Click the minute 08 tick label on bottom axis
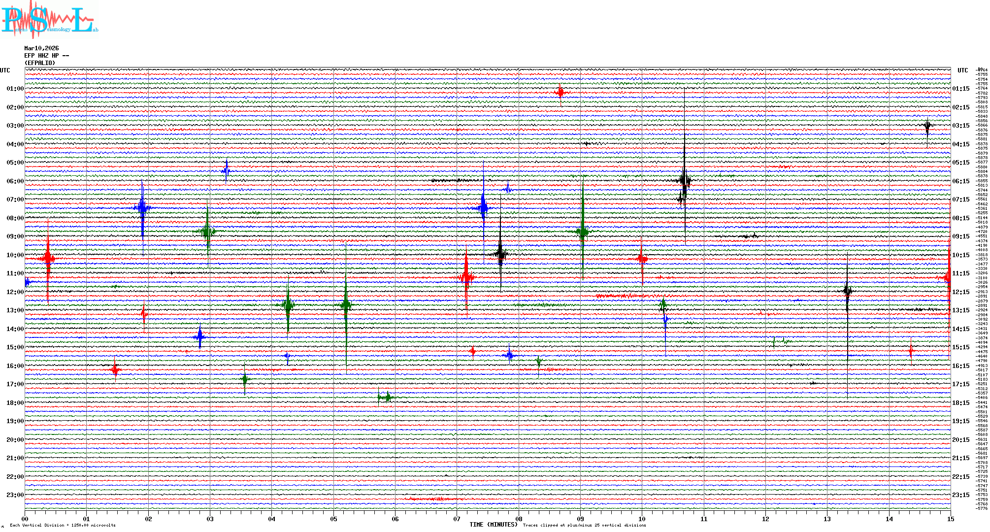The image size is (990, 532). click(x=519, y=519)
